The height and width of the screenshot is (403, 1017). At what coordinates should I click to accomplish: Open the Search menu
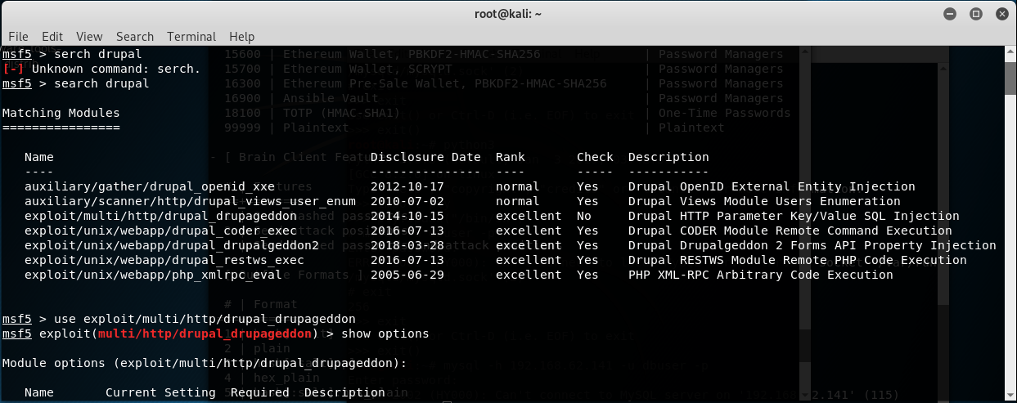tap(135, 37)
